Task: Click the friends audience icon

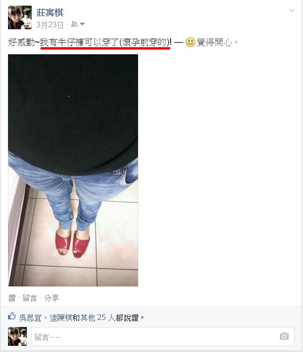Action: tap(74, 24)
